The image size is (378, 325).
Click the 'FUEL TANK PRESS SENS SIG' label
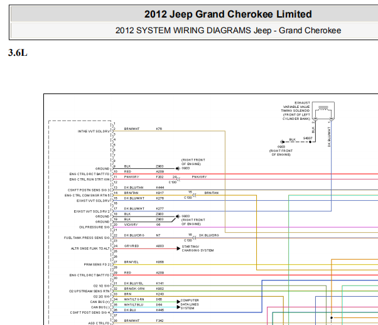87,238
